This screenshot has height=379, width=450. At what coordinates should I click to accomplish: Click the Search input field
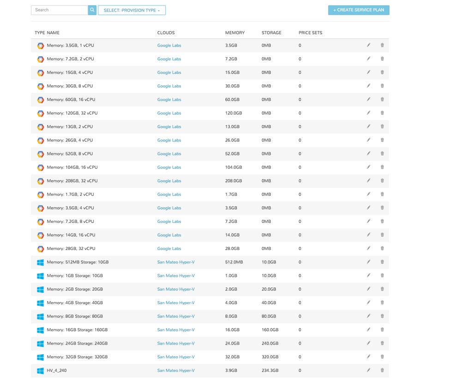pyautogui.click(x=60, y=10)
